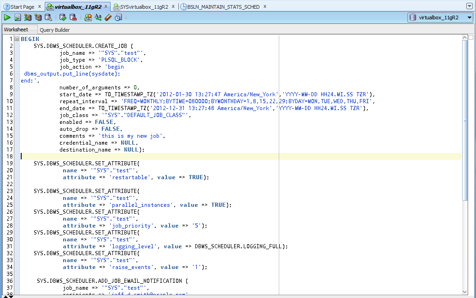
Task: Click the 'this is my new job' comment
Action: [130, 136]
